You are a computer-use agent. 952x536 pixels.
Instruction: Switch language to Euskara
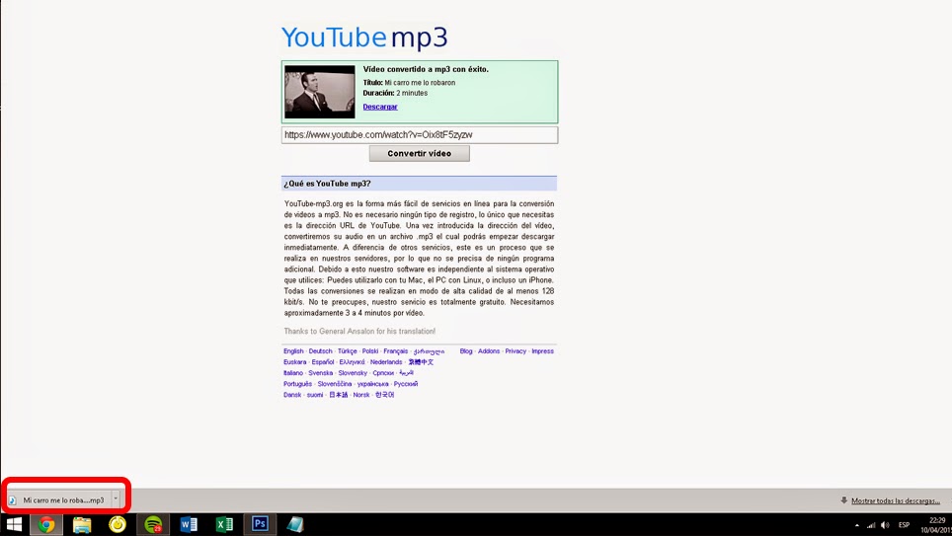[295, 362]
